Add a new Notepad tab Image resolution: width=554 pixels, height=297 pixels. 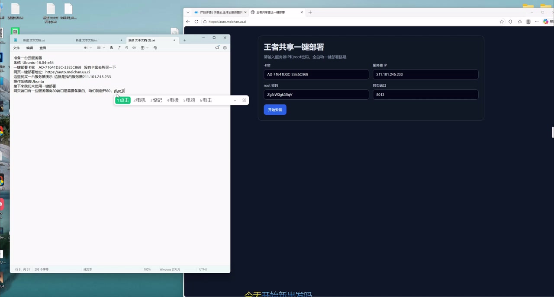[184, 40]
